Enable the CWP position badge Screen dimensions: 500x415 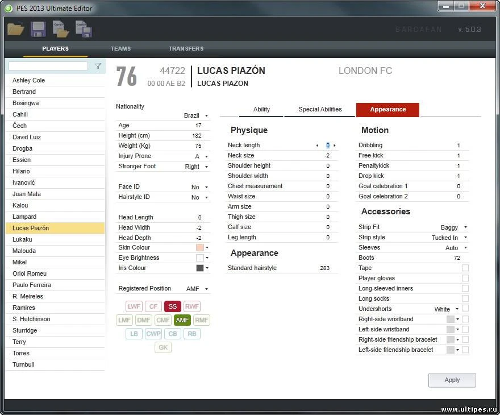click(x=153, y=333)
